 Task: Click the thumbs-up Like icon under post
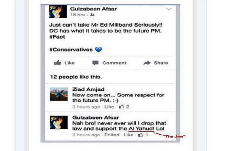pos(58,63)
